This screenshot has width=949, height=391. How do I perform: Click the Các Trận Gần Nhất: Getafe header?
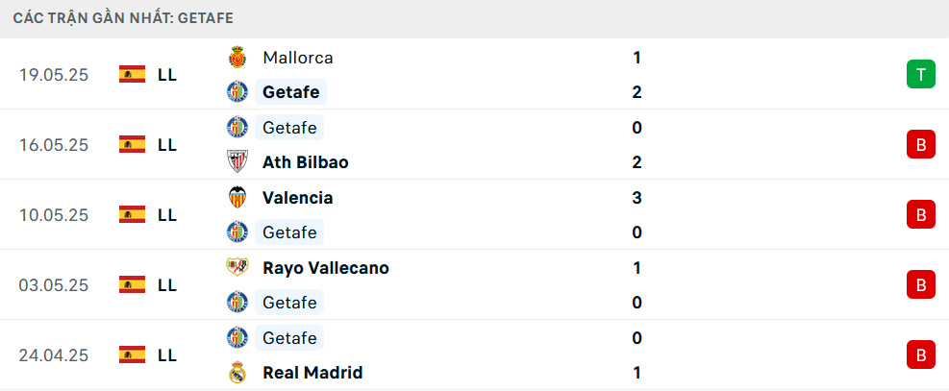(123, 18)
